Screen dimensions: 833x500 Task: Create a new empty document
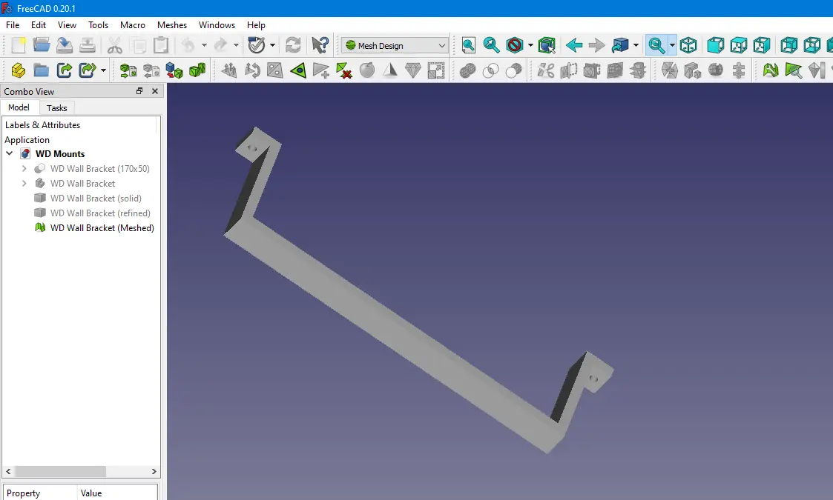(x=19, y=46)
